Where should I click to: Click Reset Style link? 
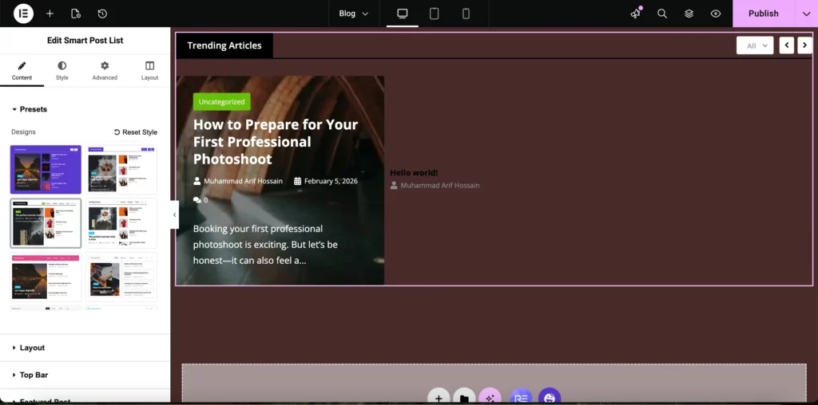[x=136, y=132]
